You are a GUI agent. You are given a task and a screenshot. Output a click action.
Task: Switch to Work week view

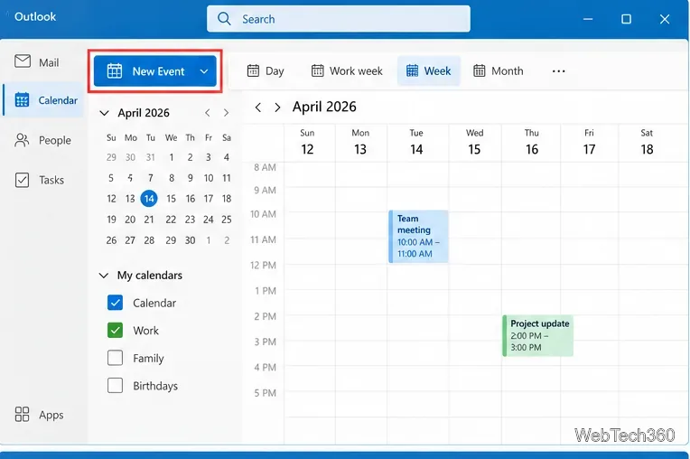(x=347, y=70)
